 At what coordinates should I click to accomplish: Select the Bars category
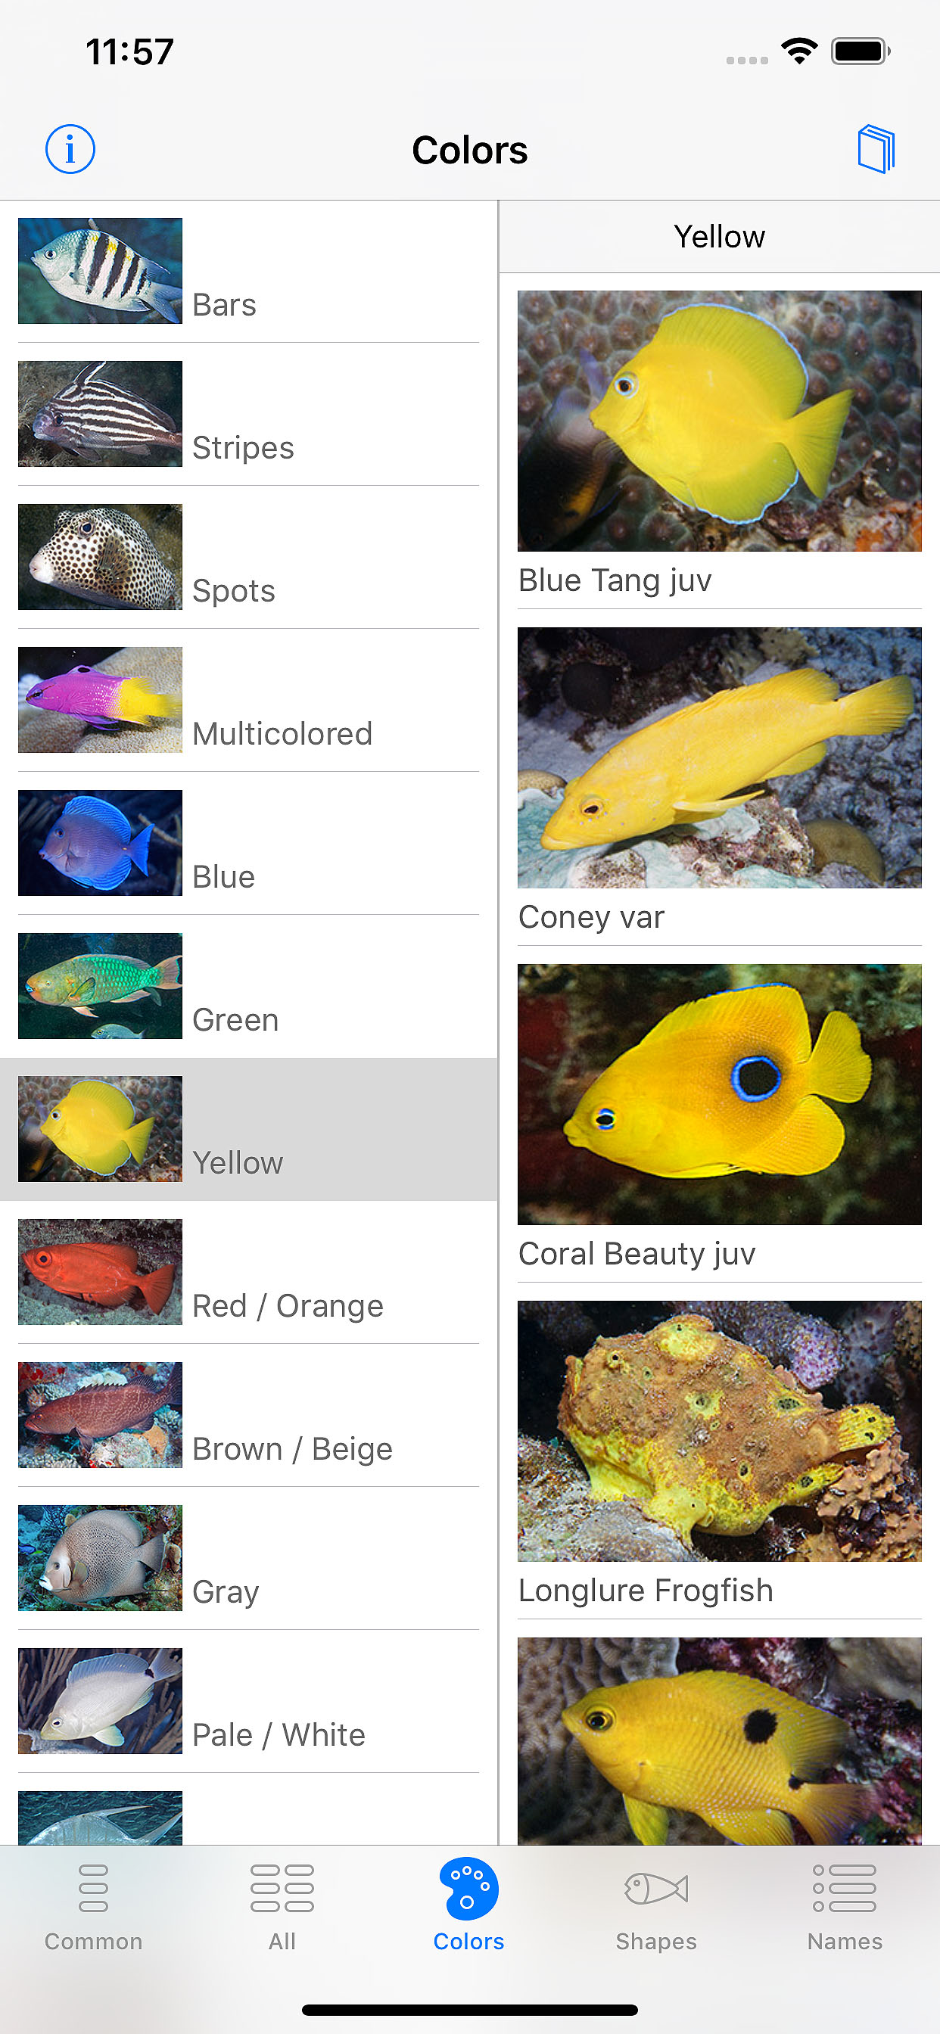(x=249, y=272)
